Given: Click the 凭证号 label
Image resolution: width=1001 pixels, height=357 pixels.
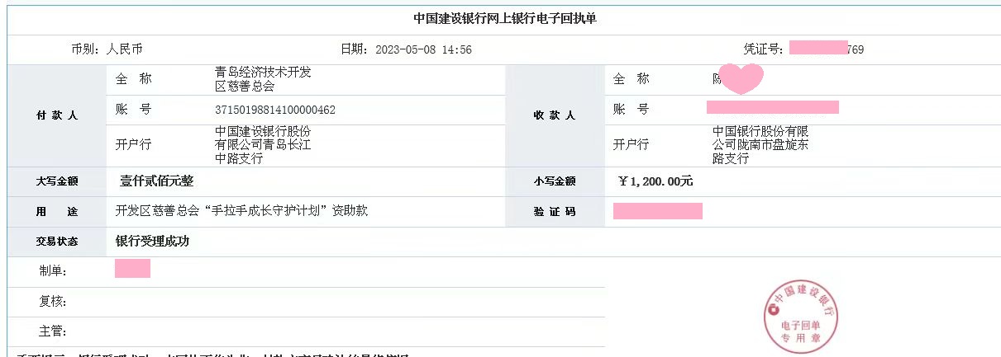Looking at the screenshot, I should tap(763, 49).
